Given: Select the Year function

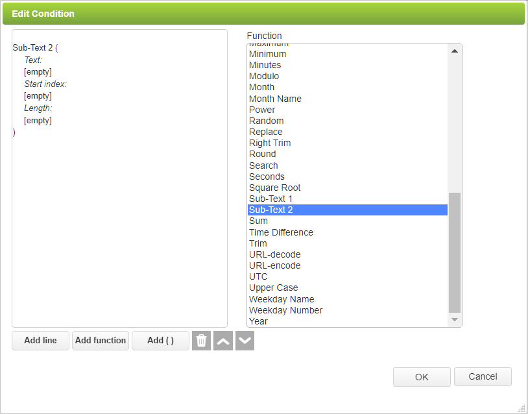Looking at the screenshot, I should (x=348, y=321).
